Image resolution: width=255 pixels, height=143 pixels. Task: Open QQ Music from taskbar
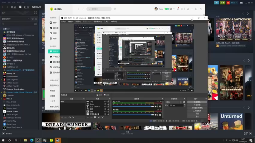[51, 140]
